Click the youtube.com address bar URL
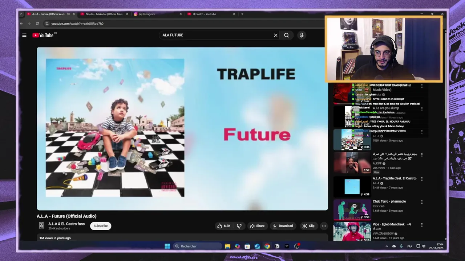This screenshot has width=465, height=261. pos(77,24)
